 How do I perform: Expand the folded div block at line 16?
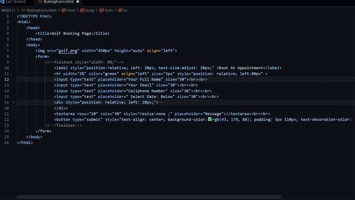click(x=13, y=102)
